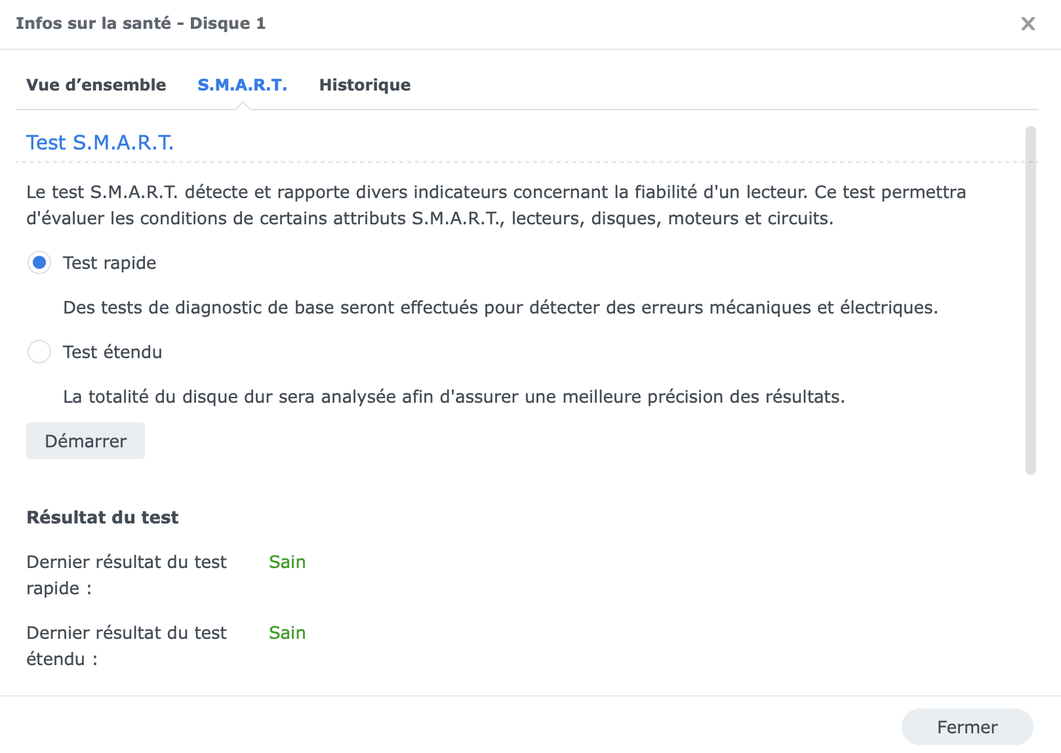Click the Test étendu label text
The width and height of the screenshot is (1061, 753).
coord(112,352)
